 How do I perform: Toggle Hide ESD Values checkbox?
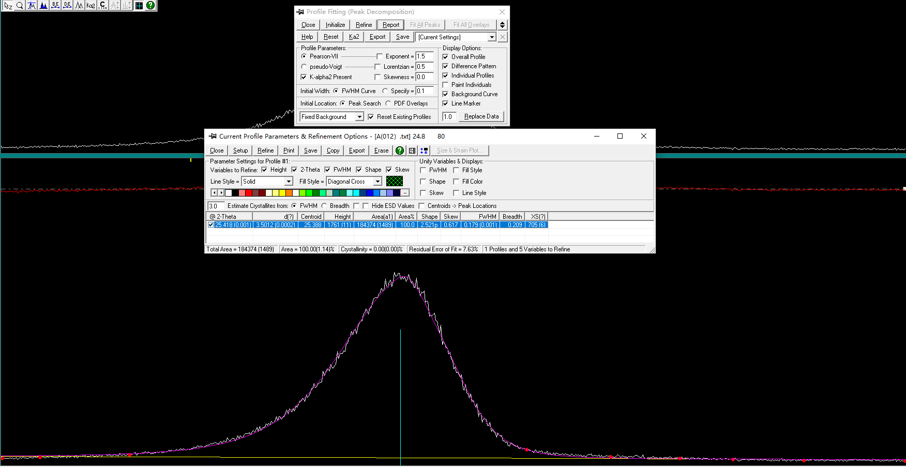point(366,206)
